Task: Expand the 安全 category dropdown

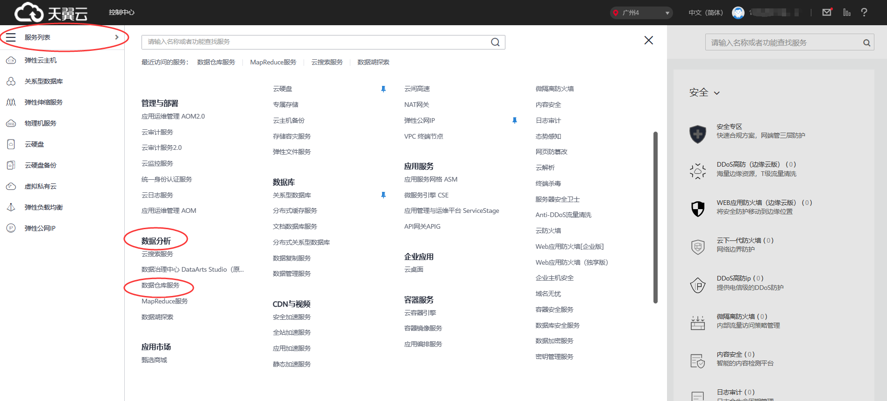Action: coord(704,92)
